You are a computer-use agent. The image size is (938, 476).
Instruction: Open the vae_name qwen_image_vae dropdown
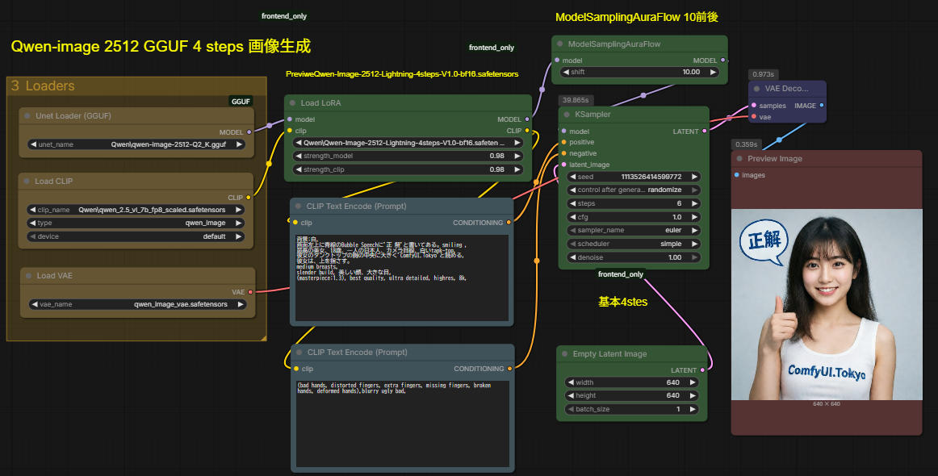point(137,304)
